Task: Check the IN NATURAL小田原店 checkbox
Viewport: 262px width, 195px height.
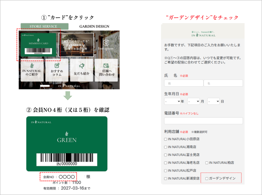Action: point(166,139)
